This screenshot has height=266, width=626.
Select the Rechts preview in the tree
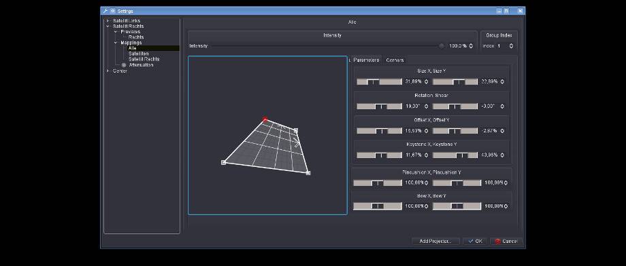click(136, 37)
